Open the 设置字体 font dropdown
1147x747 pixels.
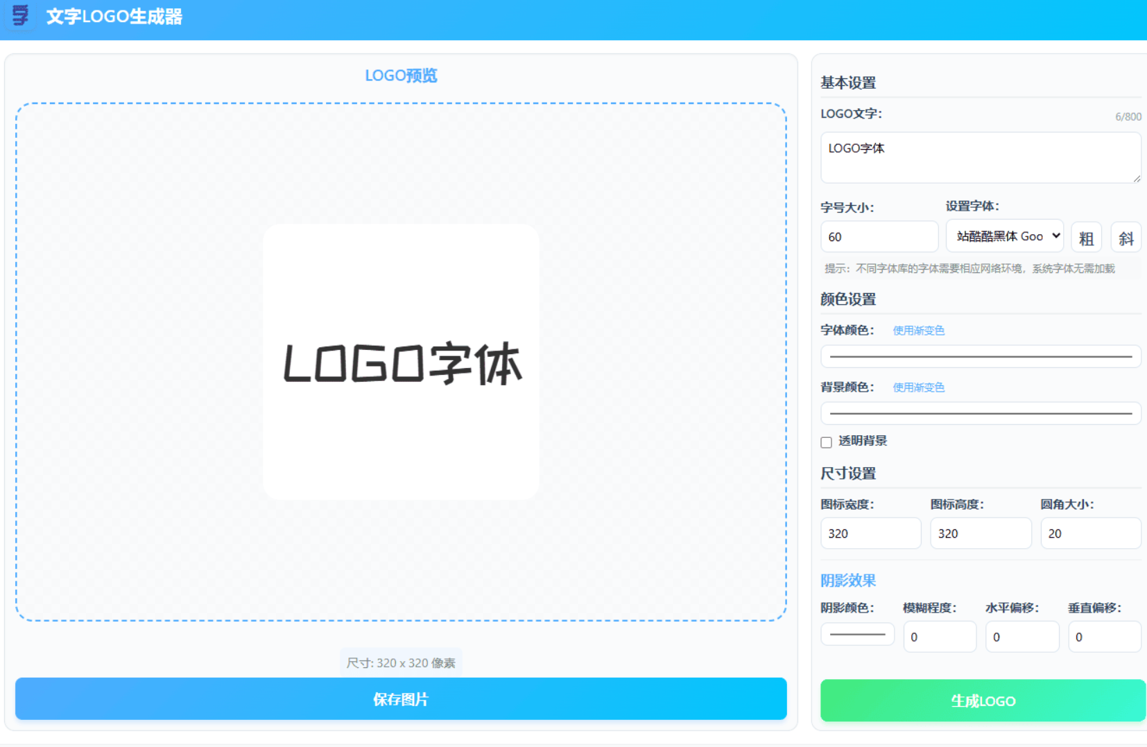(1005, 236)
